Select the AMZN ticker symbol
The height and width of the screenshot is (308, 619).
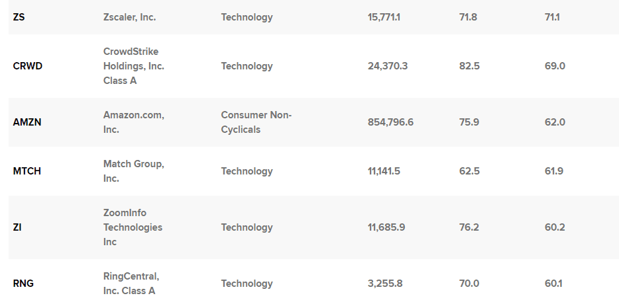pyautogui.click(x=27, y=122)
